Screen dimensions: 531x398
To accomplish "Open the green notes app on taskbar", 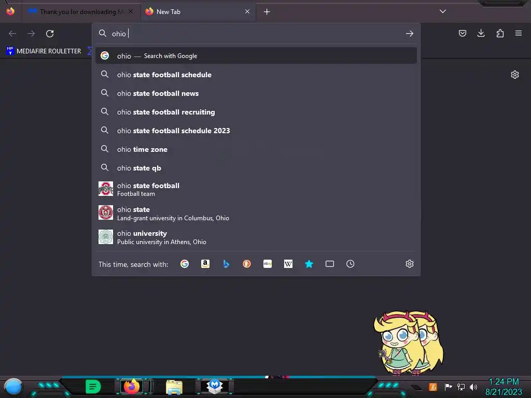I will [93, 387].
